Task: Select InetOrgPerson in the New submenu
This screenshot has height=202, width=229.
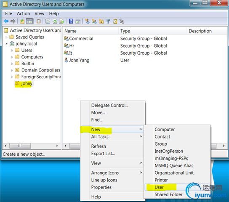Action: pyautogui.click(x=177, y=151)
